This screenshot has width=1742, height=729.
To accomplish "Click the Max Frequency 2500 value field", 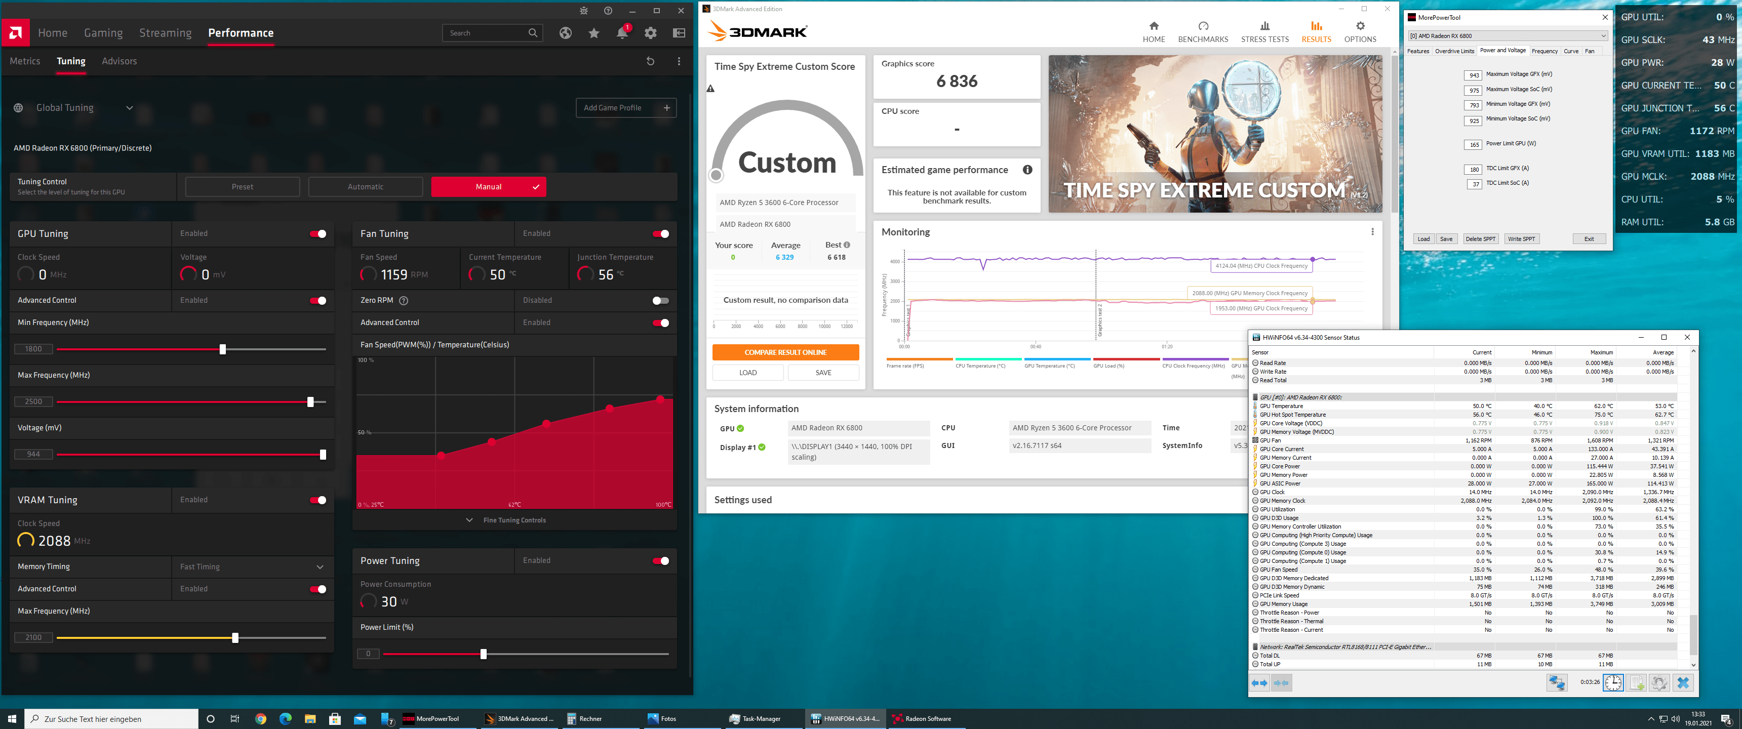I will [33, 401].
